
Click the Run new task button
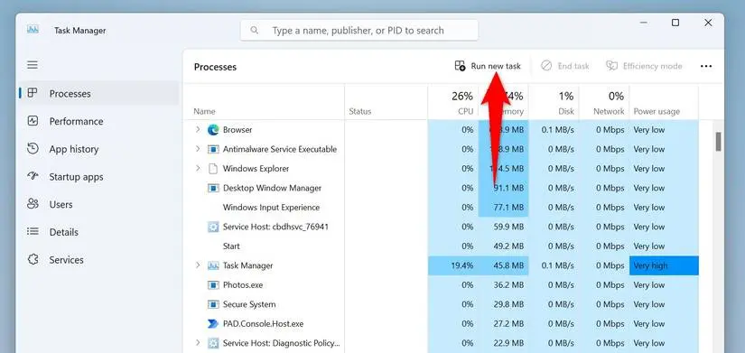pyautogui.click(x=488, y=66)
